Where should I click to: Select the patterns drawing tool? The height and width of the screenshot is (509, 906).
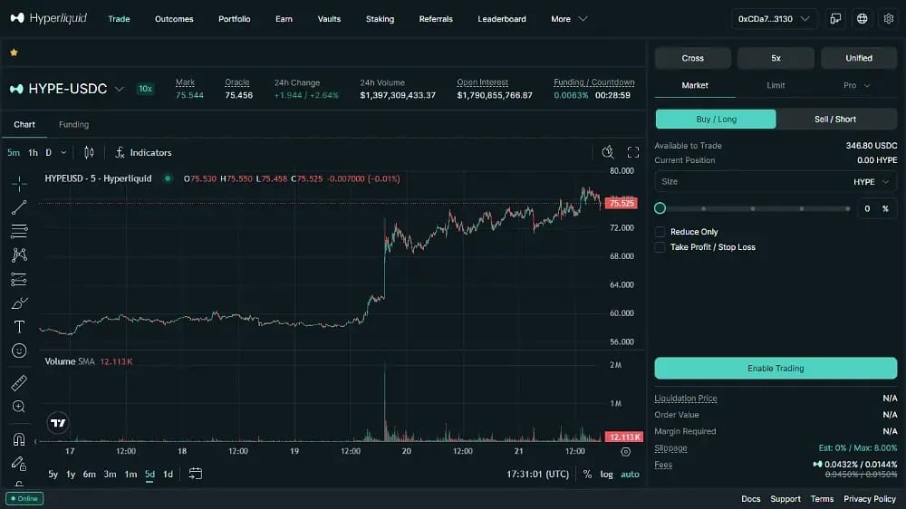(19, 254)
